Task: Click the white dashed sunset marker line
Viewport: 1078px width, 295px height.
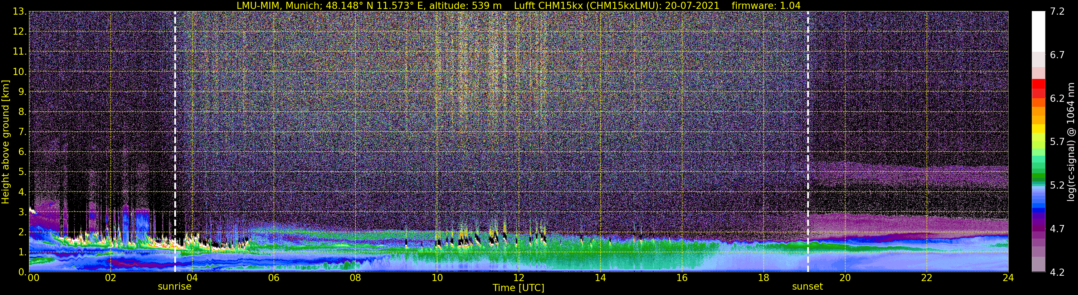Action: coord(808,142)
